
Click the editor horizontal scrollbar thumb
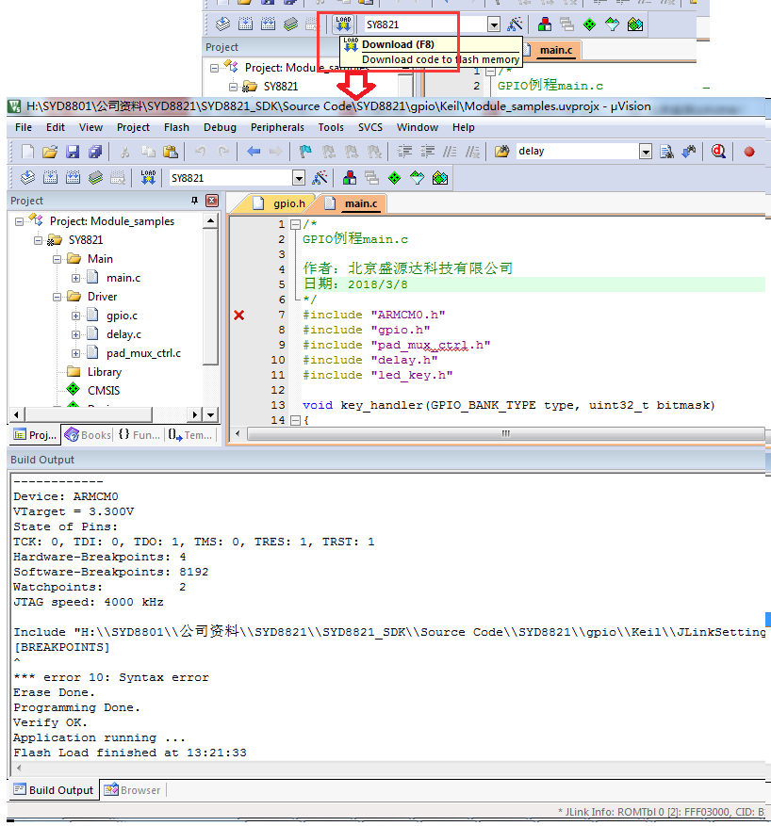[x=505, y=433]
